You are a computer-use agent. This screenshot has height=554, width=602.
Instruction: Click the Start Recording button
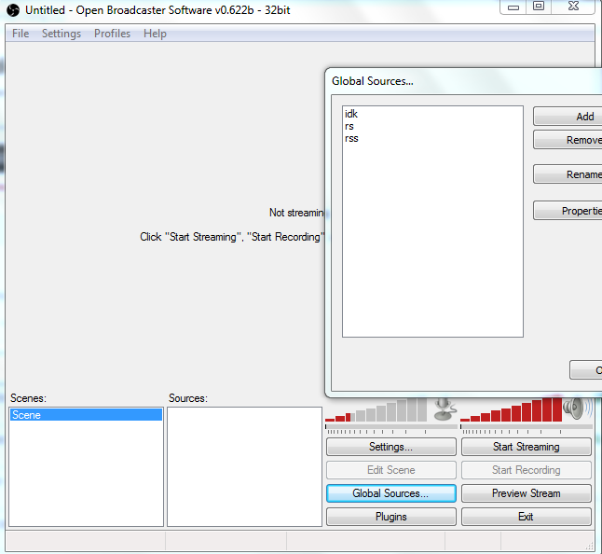pyautogui.click(x=526, y=470)
